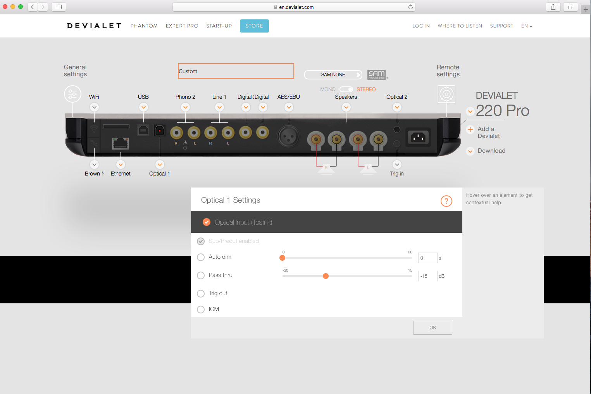Open the Remote settings icon
This screenshot has width=591, height=394.
pyautogui.click(x=446, y=94)
